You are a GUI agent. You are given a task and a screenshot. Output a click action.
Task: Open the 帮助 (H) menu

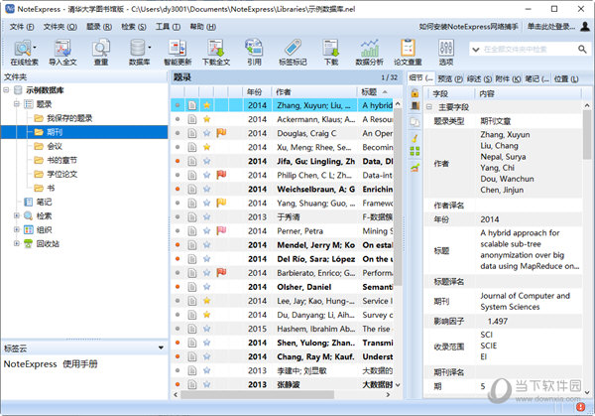202,27
